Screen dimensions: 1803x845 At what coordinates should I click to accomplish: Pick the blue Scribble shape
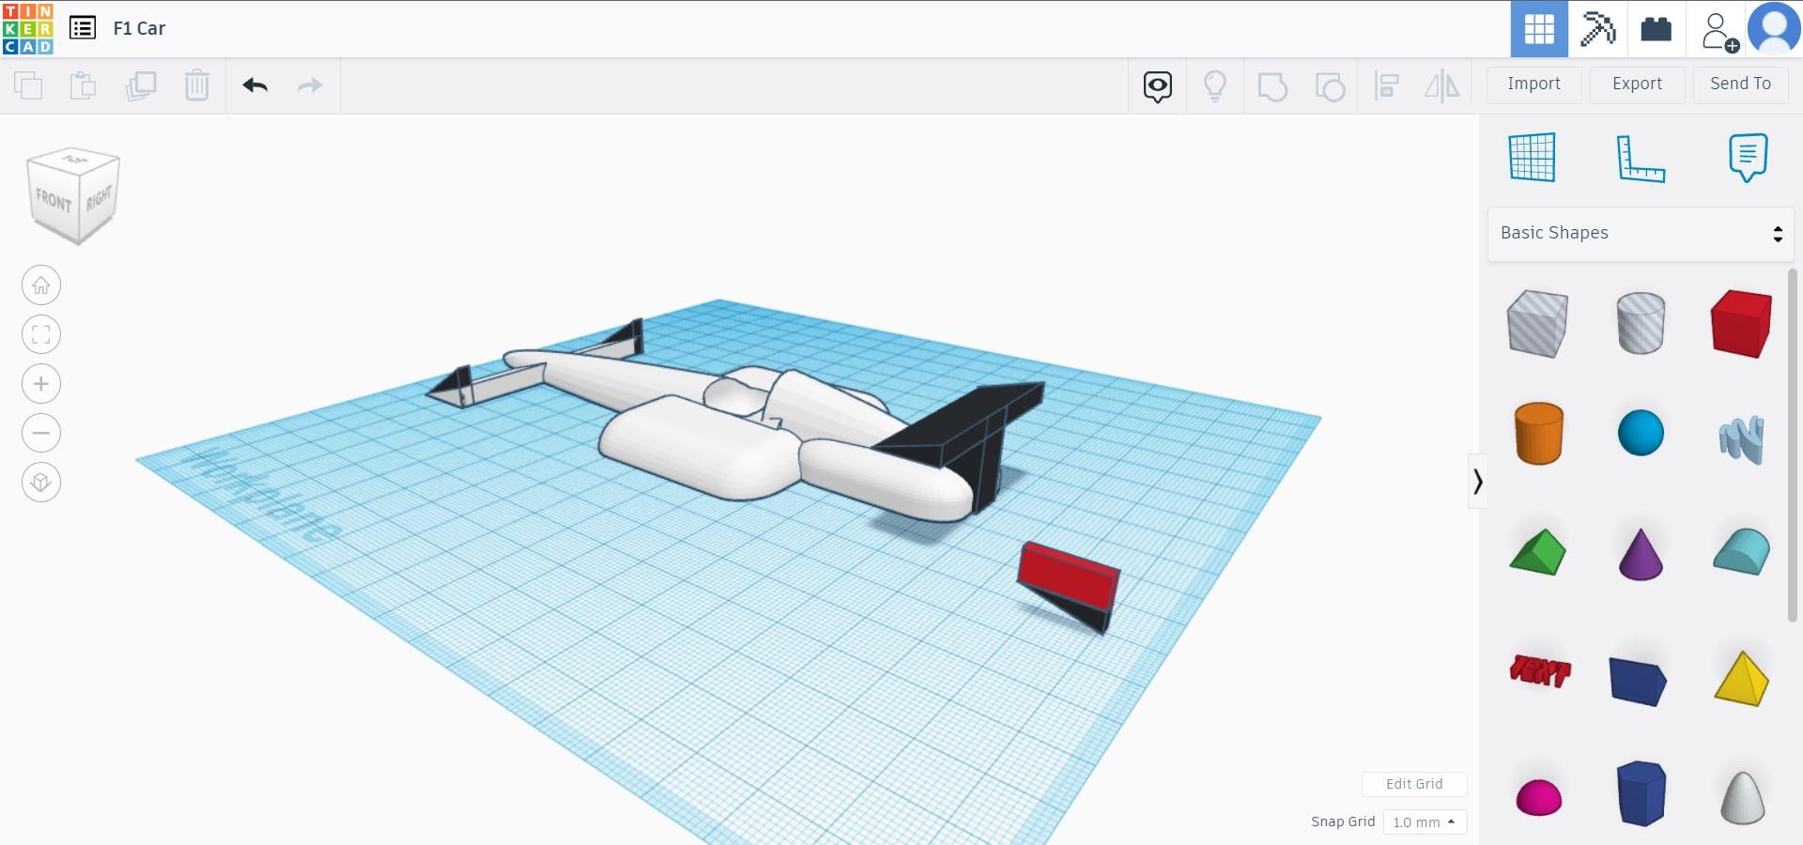1741,438
